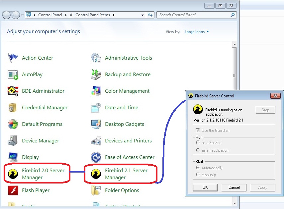
Task: Click Cancel in Firebird Server Control
Action: pos(234,187)
